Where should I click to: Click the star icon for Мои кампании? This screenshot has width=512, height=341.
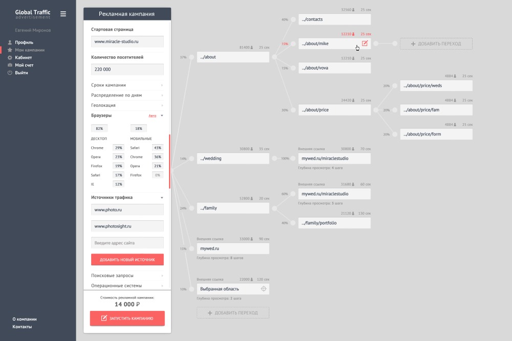10,50
